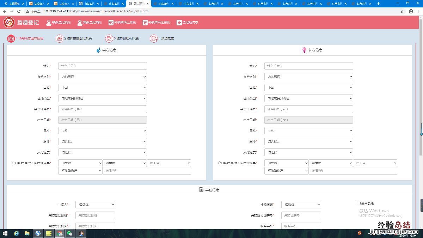Click the 补领结婚证预约 header link
The image size is (423, 238).
point(122,23)
